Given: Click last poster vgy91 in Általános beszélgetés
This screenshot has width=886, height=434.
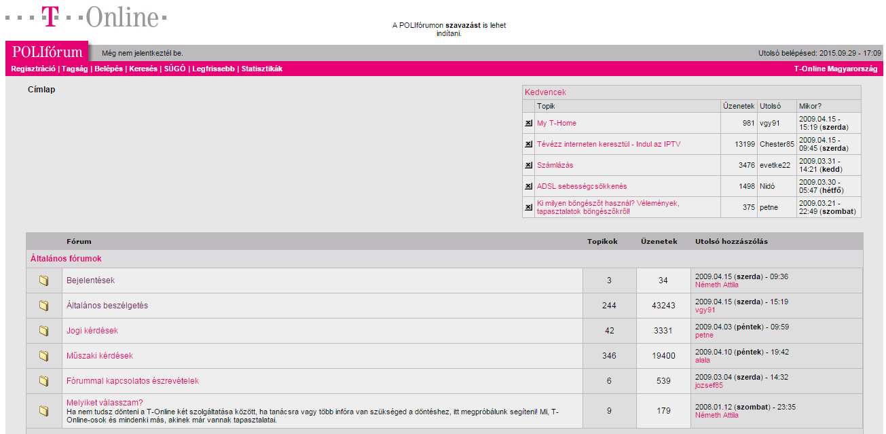Looking at the screenshot, I should (x=705, y=310).
